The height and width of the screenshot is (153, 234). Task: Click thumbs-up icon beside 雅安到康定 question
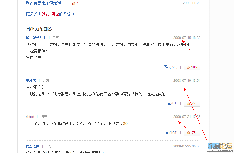point(73,3)
